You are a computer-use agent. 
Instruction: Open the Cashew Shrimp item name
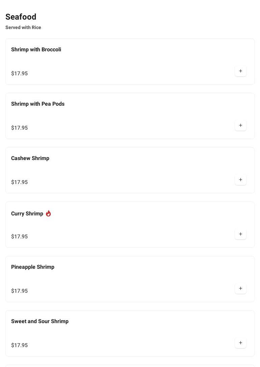point(30,158)
